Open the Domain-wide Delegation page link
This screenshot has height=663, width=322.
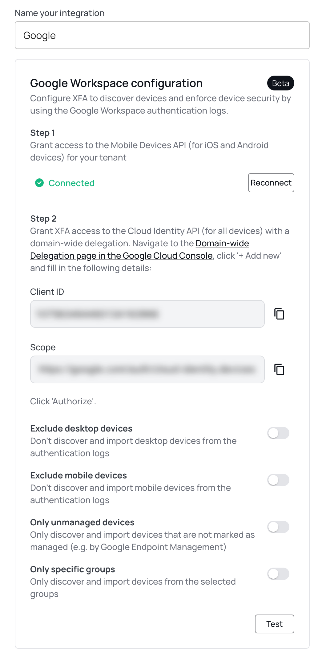[x=139, y=249]
